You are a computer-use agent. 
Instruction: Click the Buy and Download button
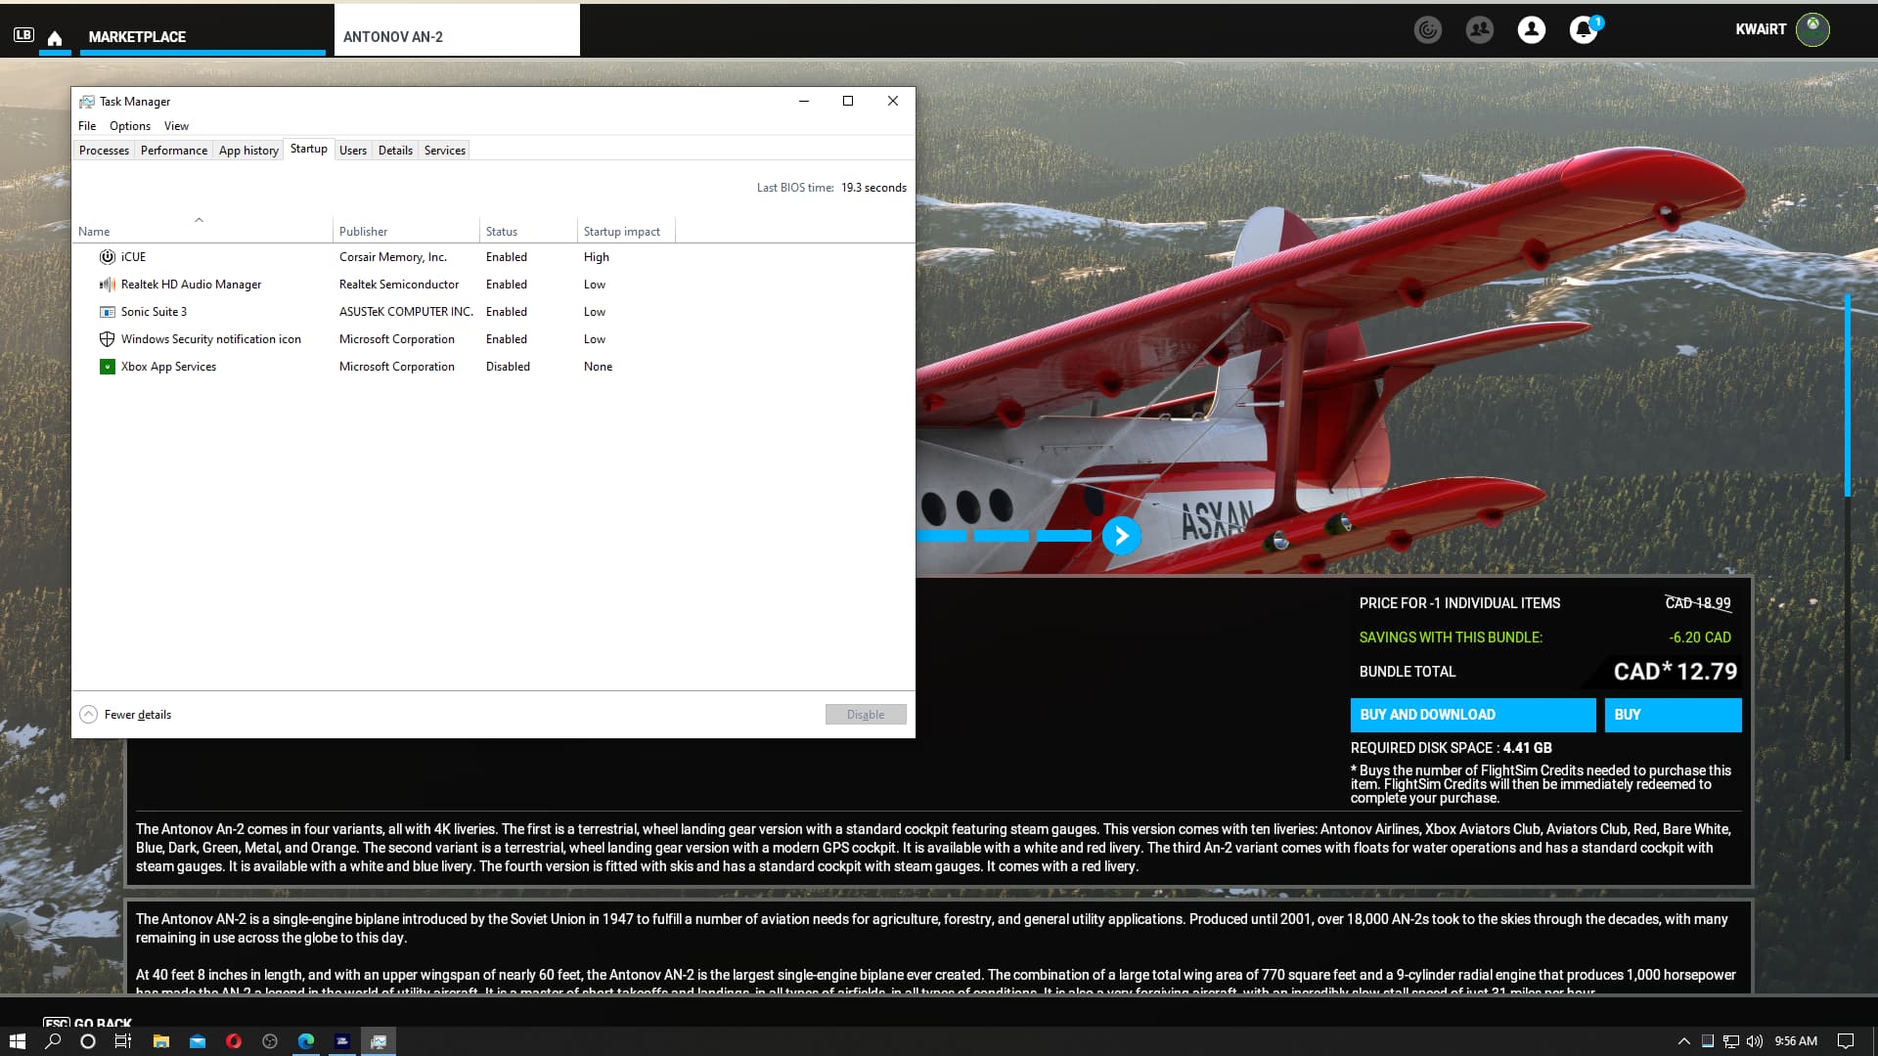click(1472, 715)
